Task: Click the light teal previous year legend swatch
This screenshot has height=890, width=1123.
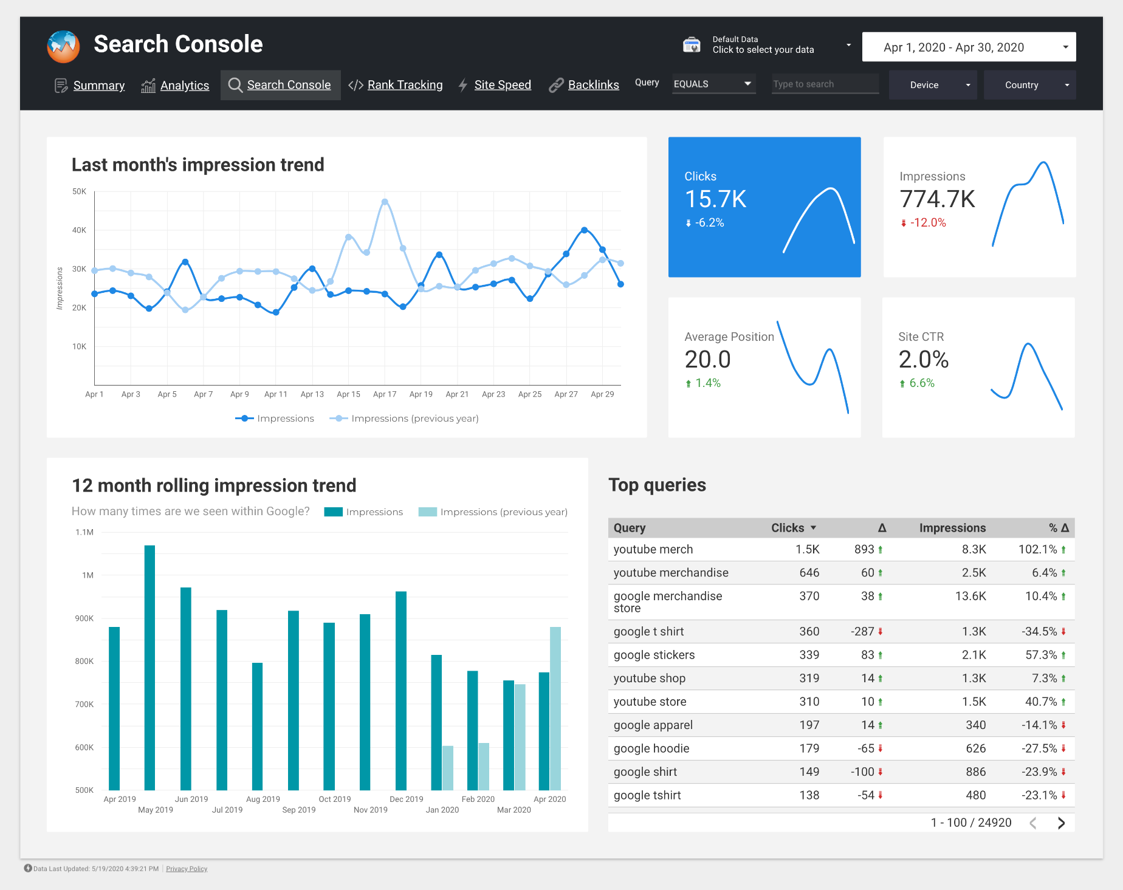Action: coord(428,512)
